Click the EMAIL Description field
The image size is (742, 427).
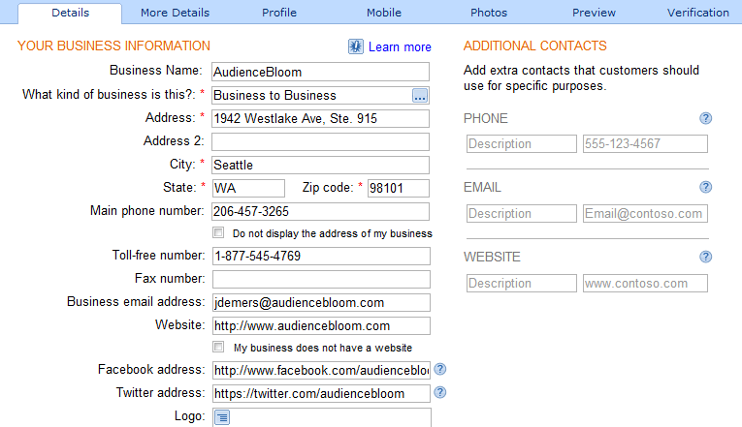click(522, 213)
